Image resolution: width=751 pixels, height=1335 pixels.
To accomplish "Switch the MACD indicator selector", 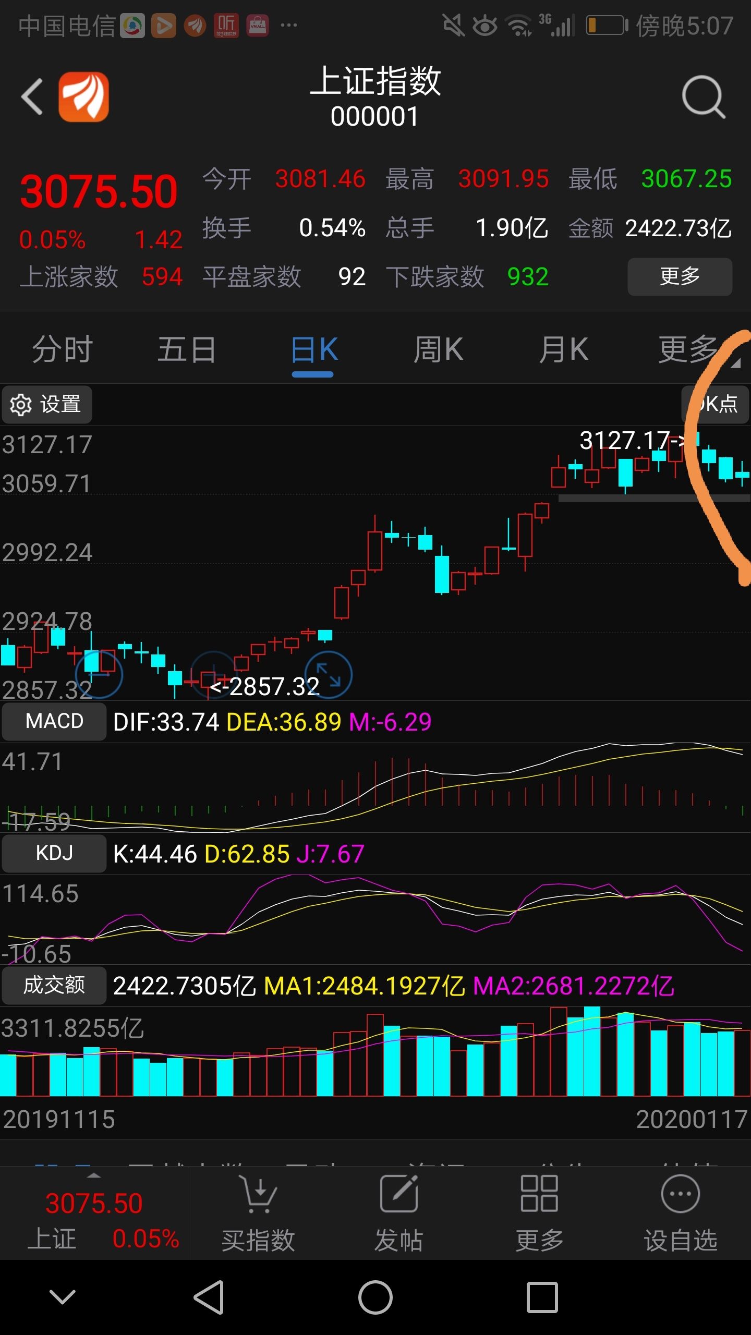I will pos(54,721).
